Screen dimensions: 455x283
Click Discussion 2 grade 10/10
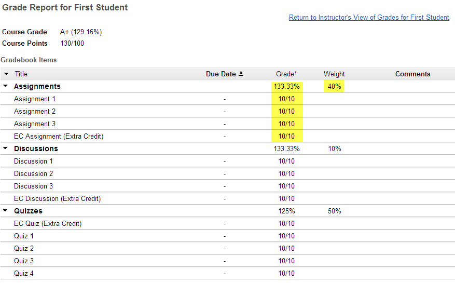click(287, 173)
